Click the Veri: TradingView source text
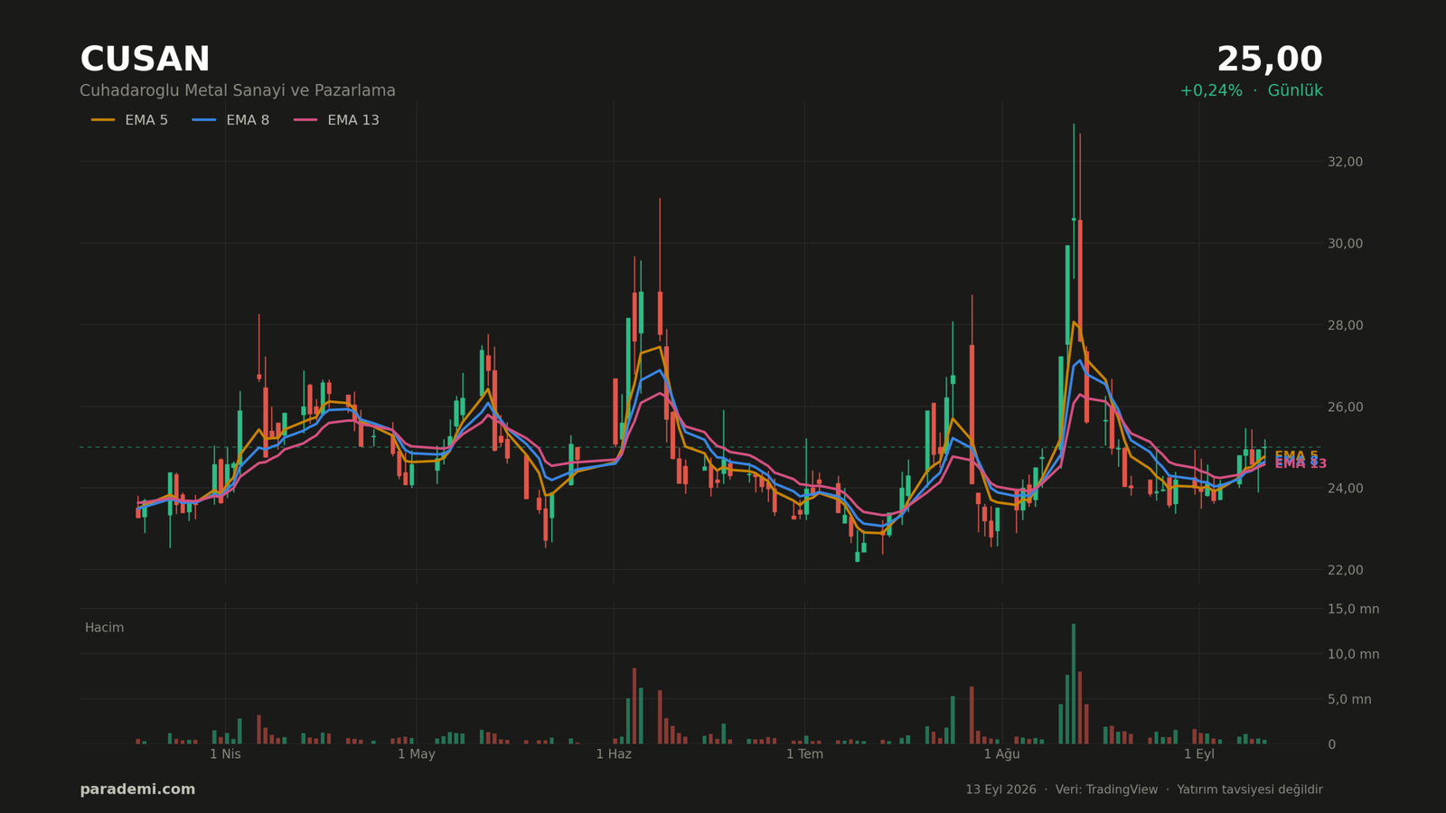This screenshot has height=813, width=1446. point(1106,790)
